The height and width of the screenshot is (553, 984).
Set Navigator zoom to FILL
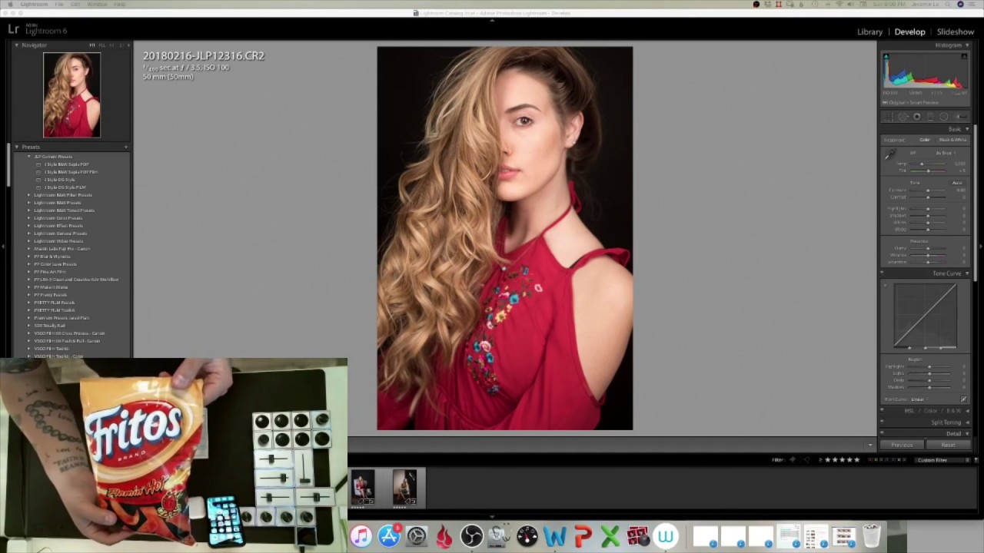101,45
